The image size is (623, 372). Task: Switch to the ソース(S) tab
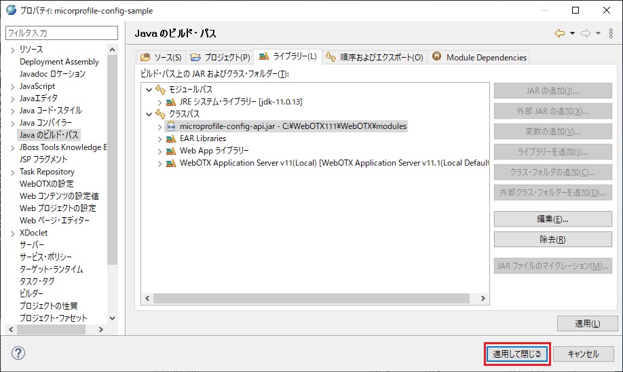pos(161,57)
